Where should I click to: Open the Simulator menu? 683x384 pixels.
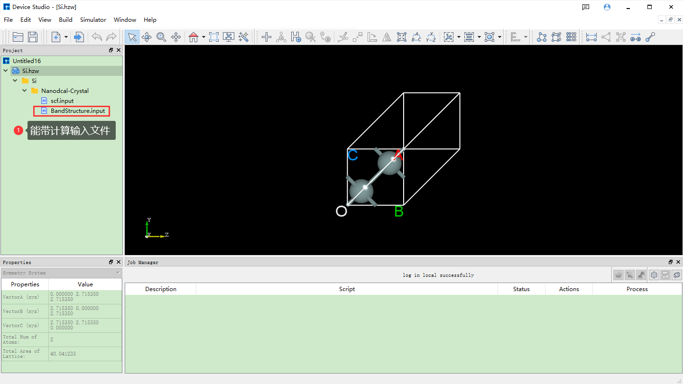tap(93, 20)
